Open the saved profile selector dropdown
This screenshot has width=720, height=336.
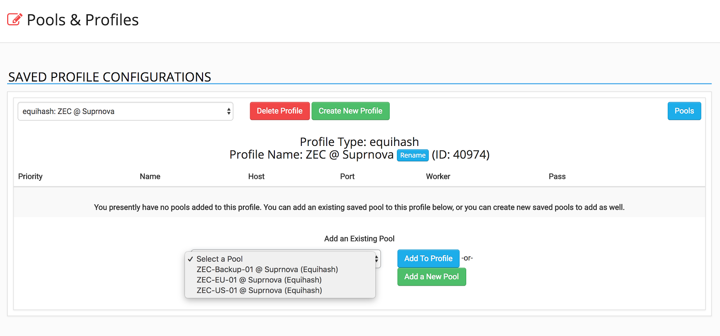126,111
